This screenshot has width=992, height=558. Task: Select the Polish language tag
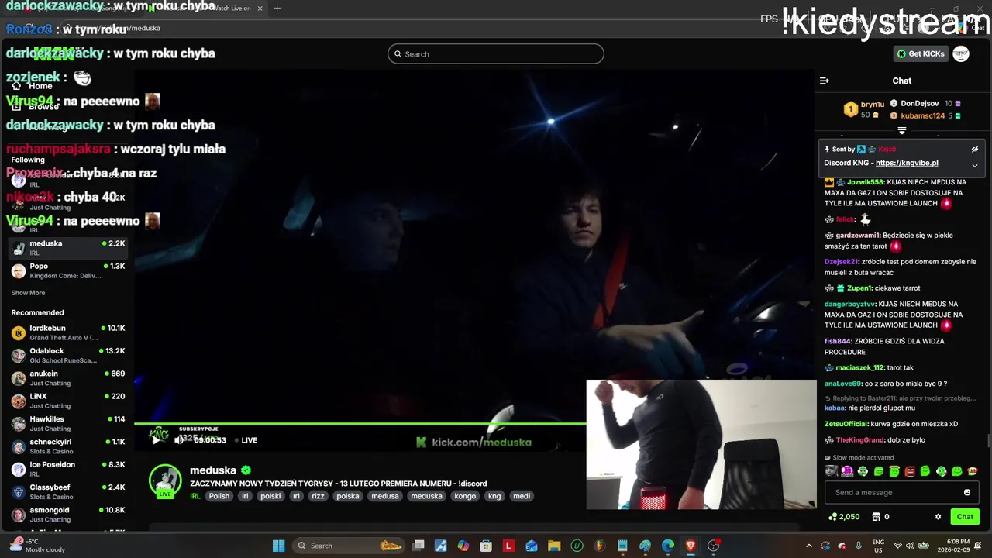click(219, 496)
